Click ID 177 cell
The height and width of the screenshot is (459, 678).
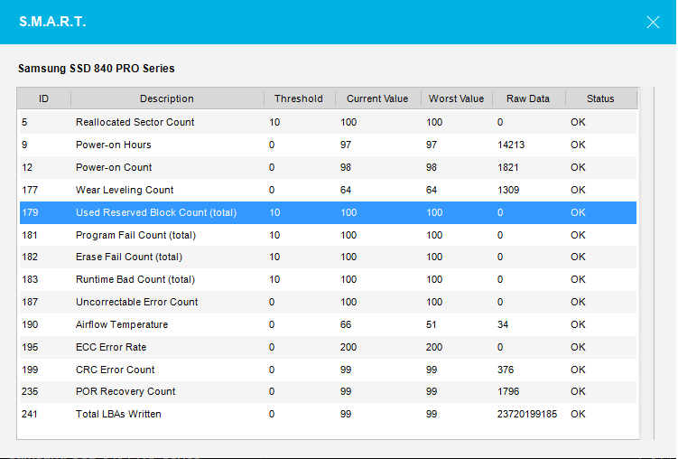click(30, 190)
